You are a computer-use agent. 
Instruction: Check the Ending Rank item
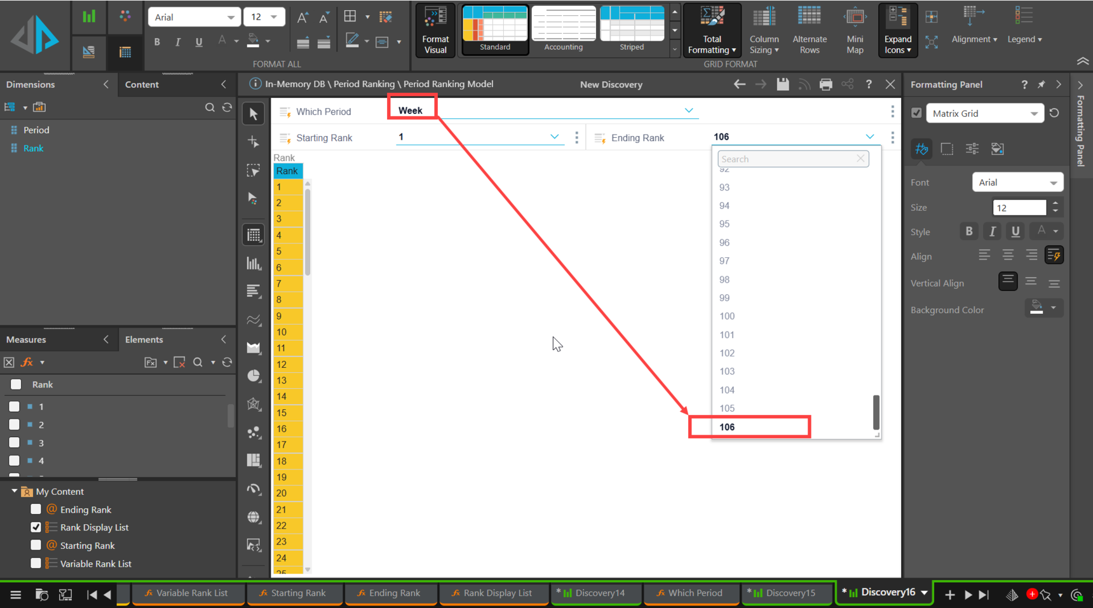(36, 510)
